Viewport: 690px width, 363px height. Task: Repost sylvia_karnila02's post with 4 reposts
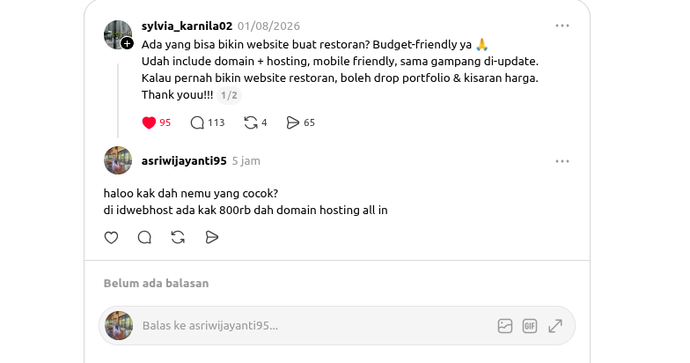coord(255,122)
